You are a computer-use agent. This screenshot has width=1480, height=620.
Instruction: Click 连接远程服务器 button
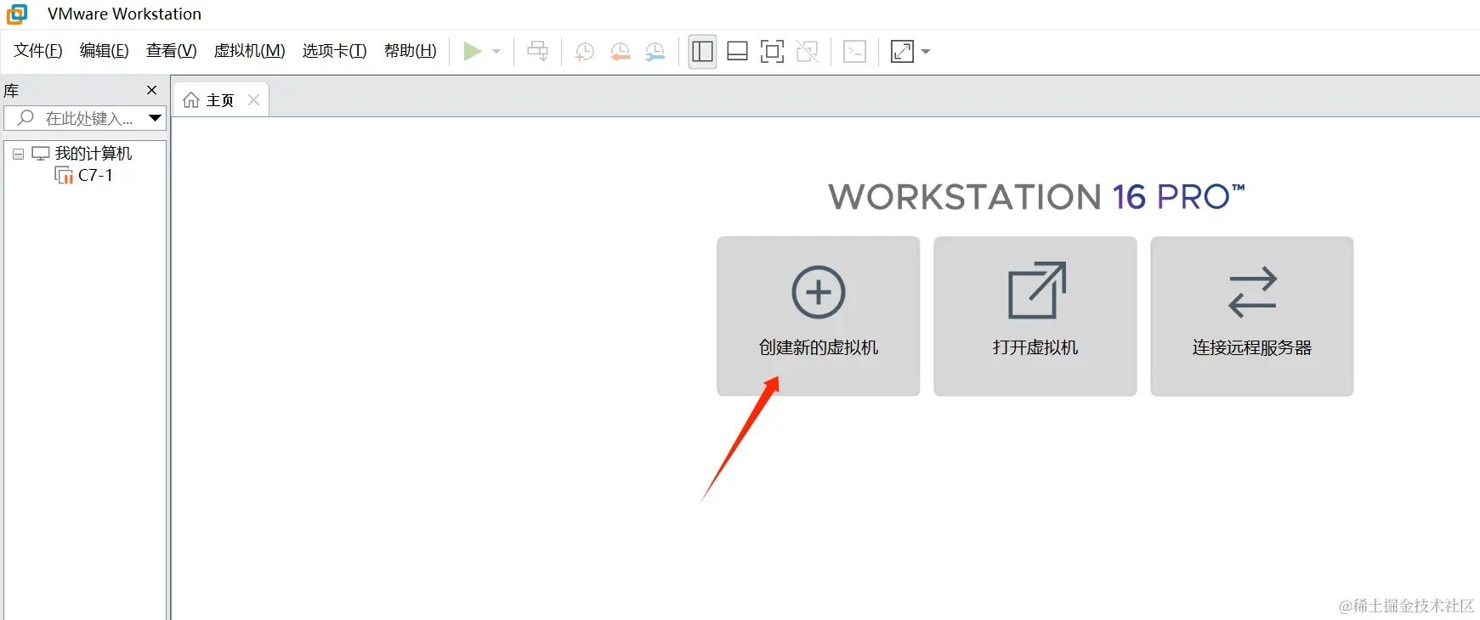point(1252,316)
